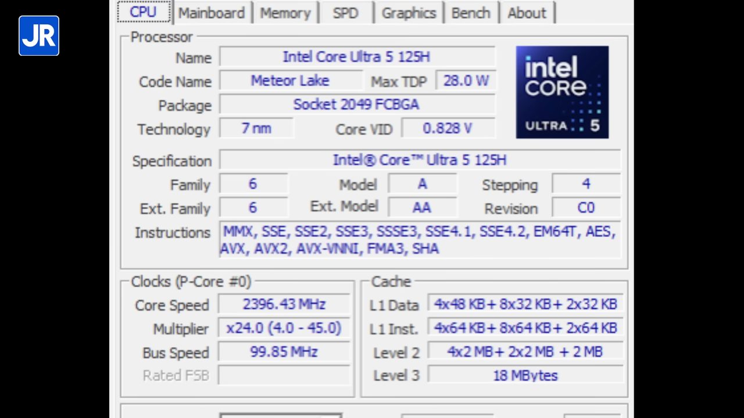
Task: Open the Graphics tab
Action: 409,13
